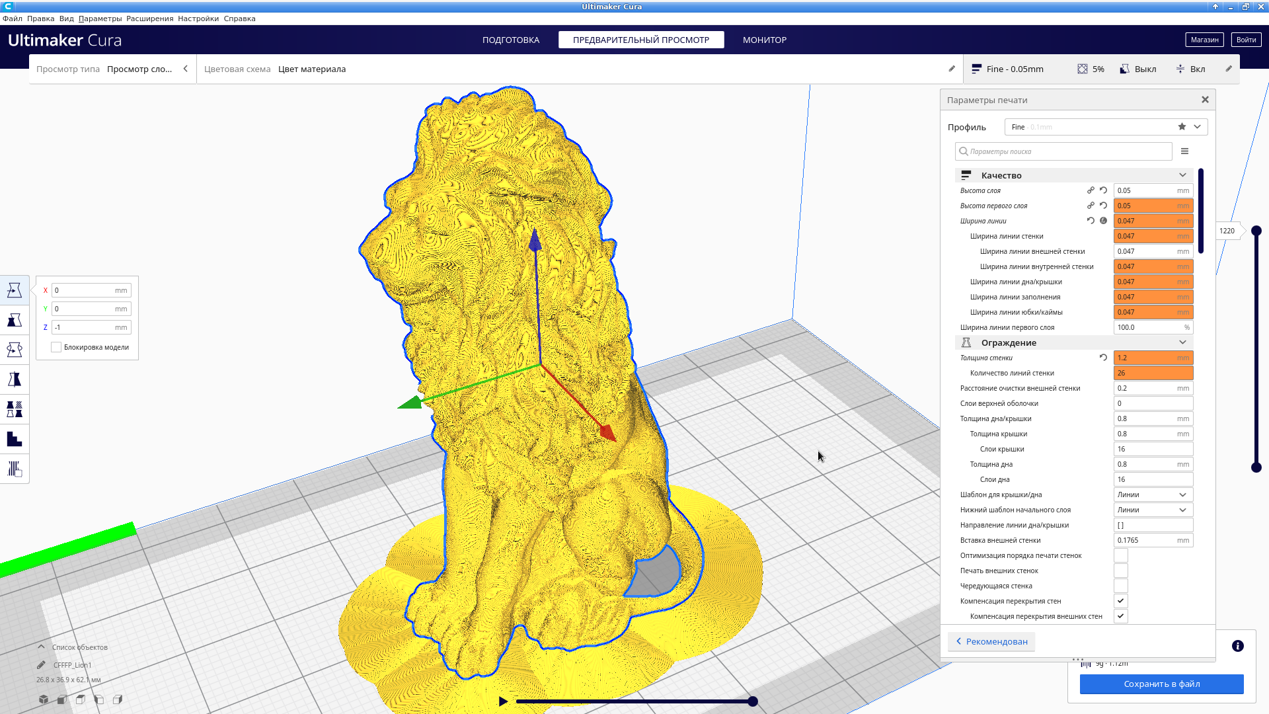Click Save to file button
The width and height of the screenshot is (1269, 714).
coord(1161,684)
